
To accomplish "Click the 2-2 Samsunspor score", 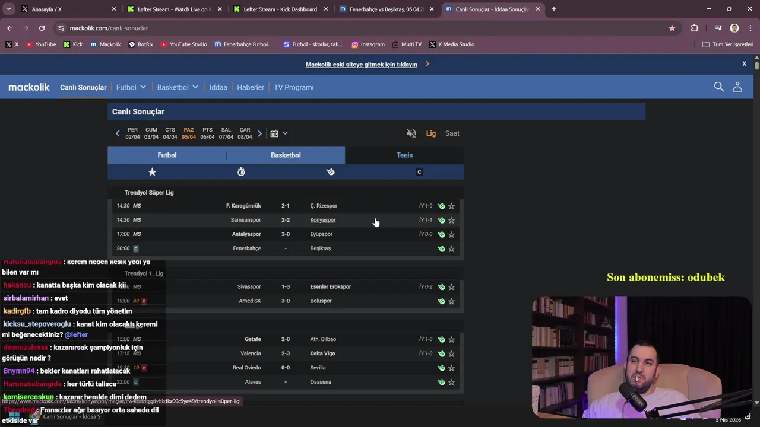I will click(286, 220).
